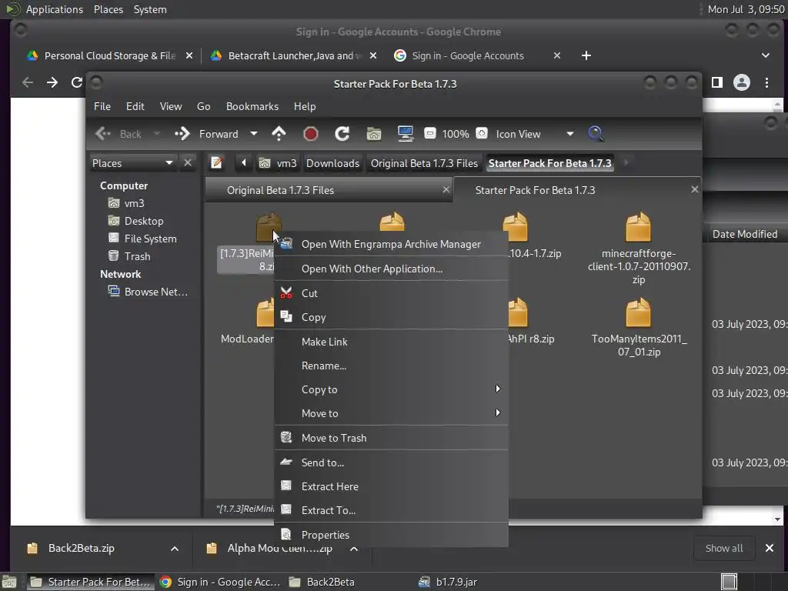Select vm3 in Places sidebar
The image size is (788, 591).
[127, 203]
